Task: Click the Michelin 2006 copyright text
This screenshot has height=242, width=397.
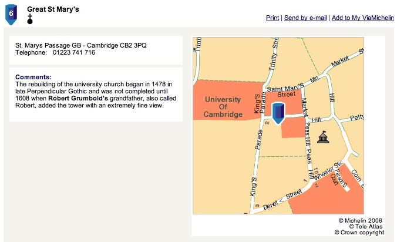Action: pyautogui.click(x=360, y=220)
